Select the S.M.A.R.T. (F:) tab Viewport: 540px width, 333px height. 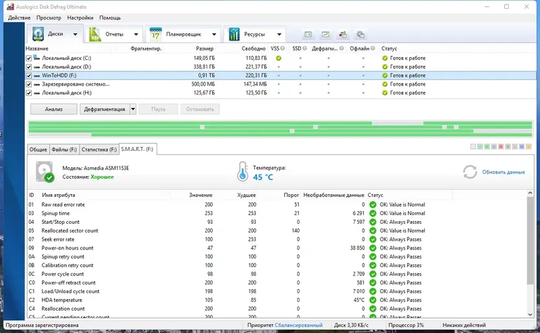[x=138, y=149]
